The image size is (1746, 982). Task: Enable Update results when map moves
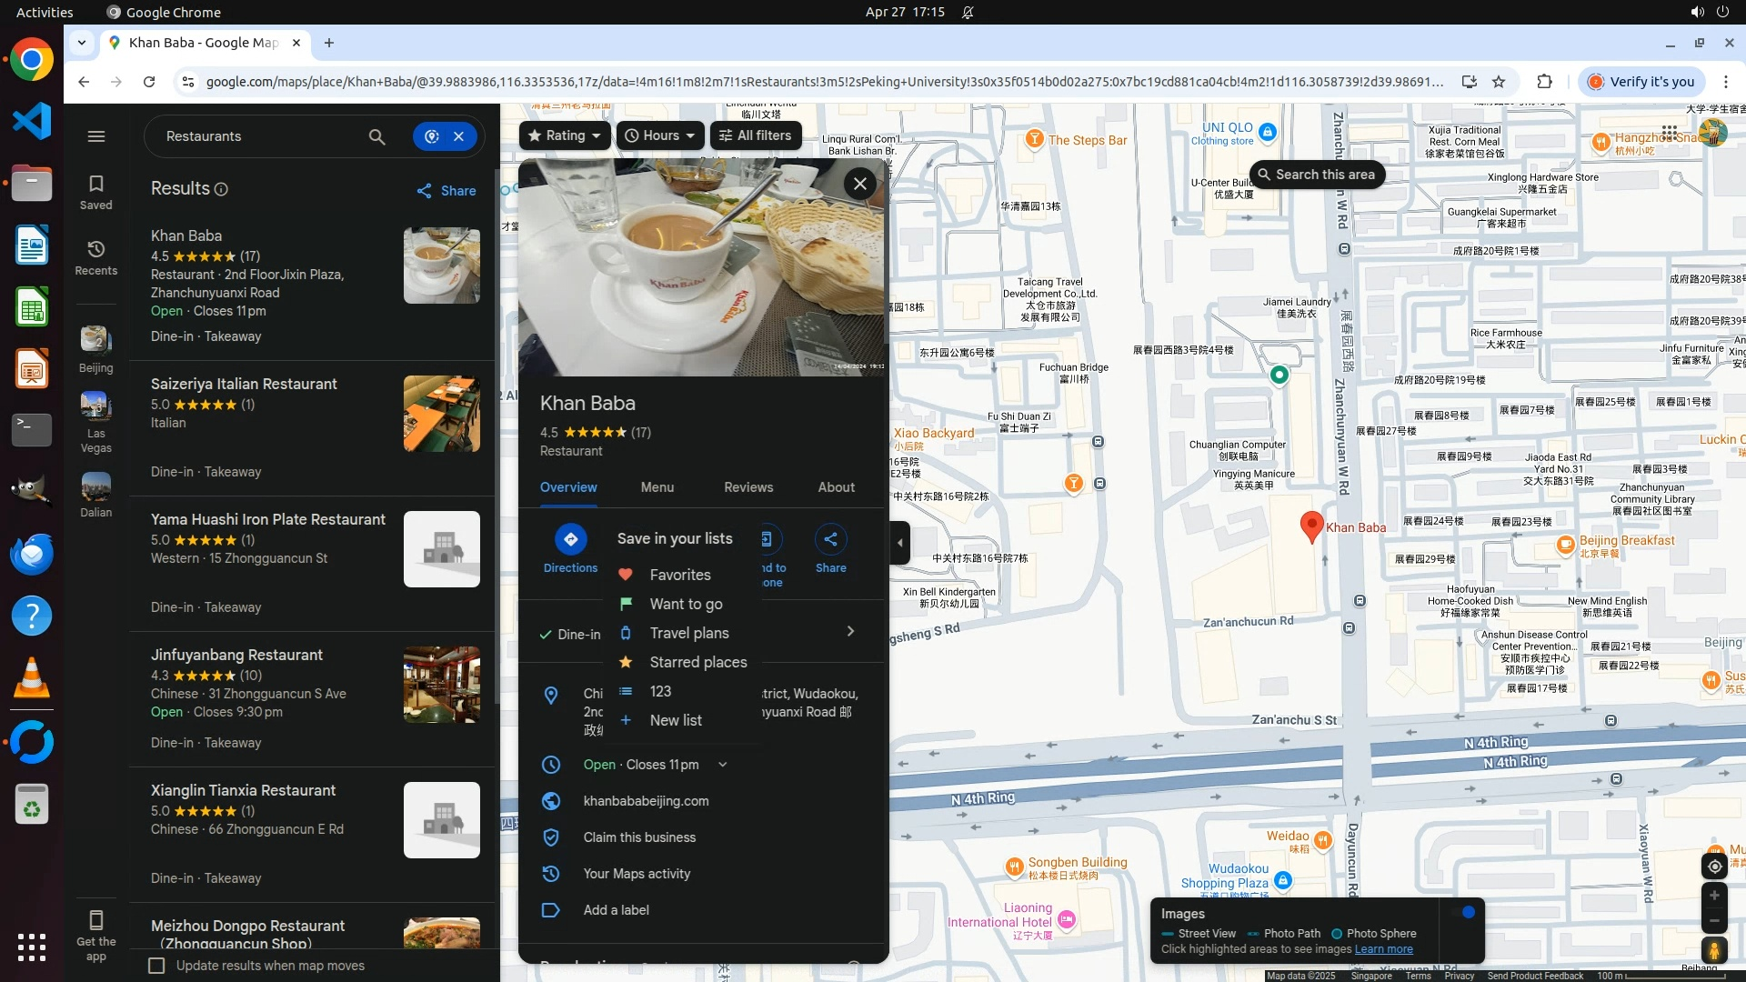[157, 966]
